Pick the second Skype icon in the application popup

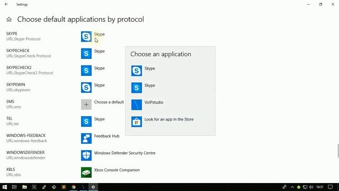pyautogui.click(x=137, y=88)
